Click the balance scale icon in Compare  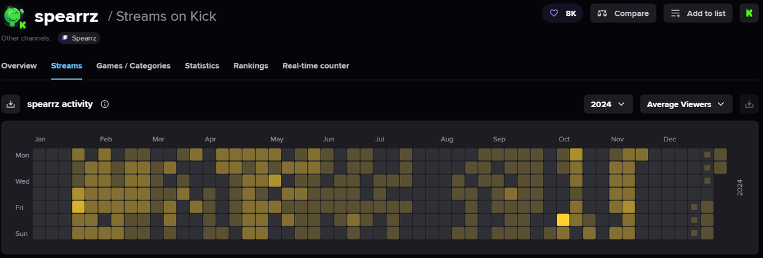603,13
